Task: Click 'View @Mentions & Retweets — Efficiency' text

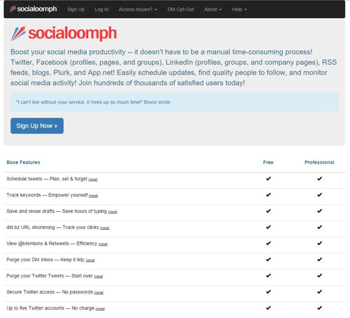Action: 52,243
